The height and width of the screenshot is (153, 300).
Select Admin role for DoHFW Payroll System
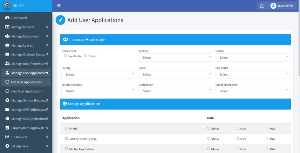[209, 139]
